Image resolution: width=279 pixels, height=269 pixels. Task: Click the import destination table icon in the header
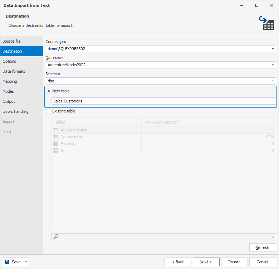[x=266, y=23]
